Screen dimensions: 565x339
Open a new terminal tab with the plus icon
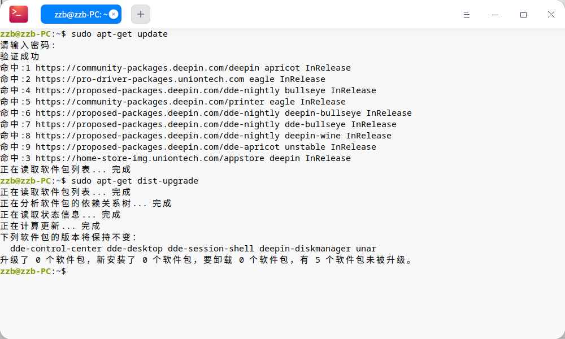140,14
